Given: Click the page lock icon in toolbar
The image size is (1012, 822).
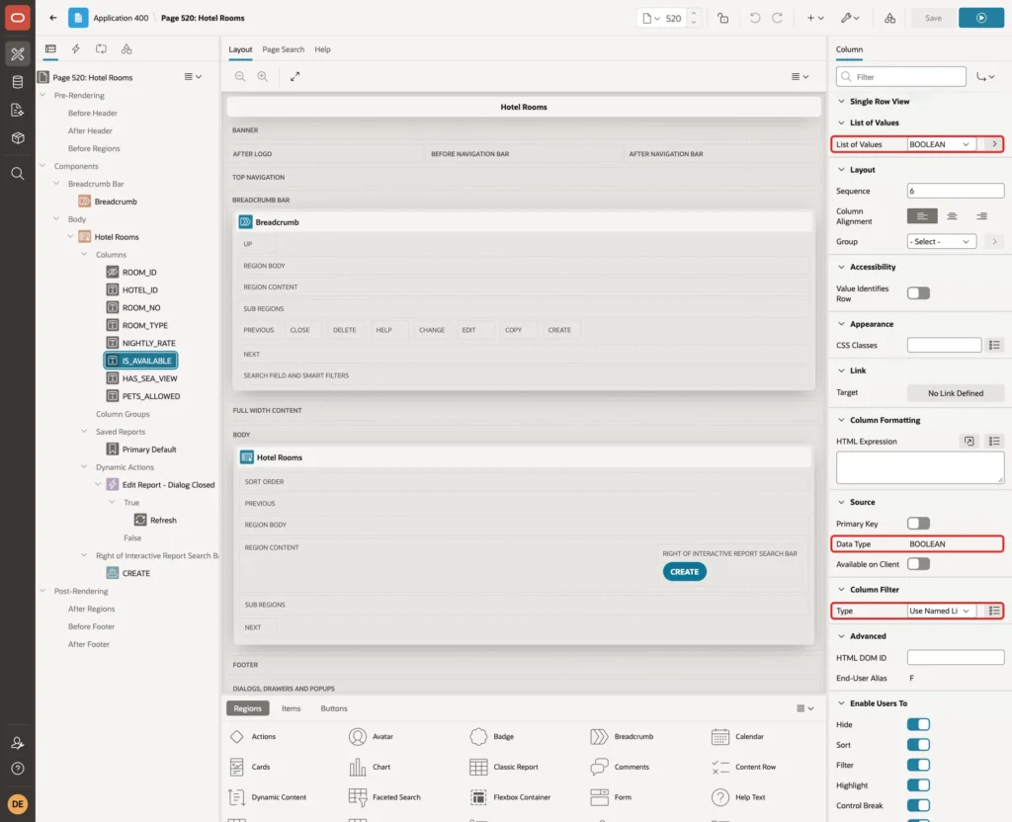Looking at the screenshot, I should pos(722,18).
